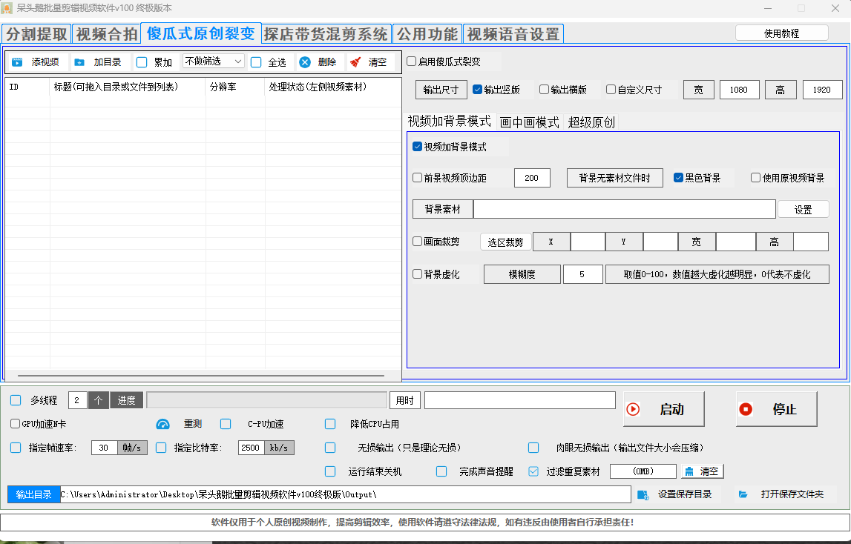Click the 设置保存目录 icon
Image resolution: width=851 pixels, height=544 pixels.
643,494
